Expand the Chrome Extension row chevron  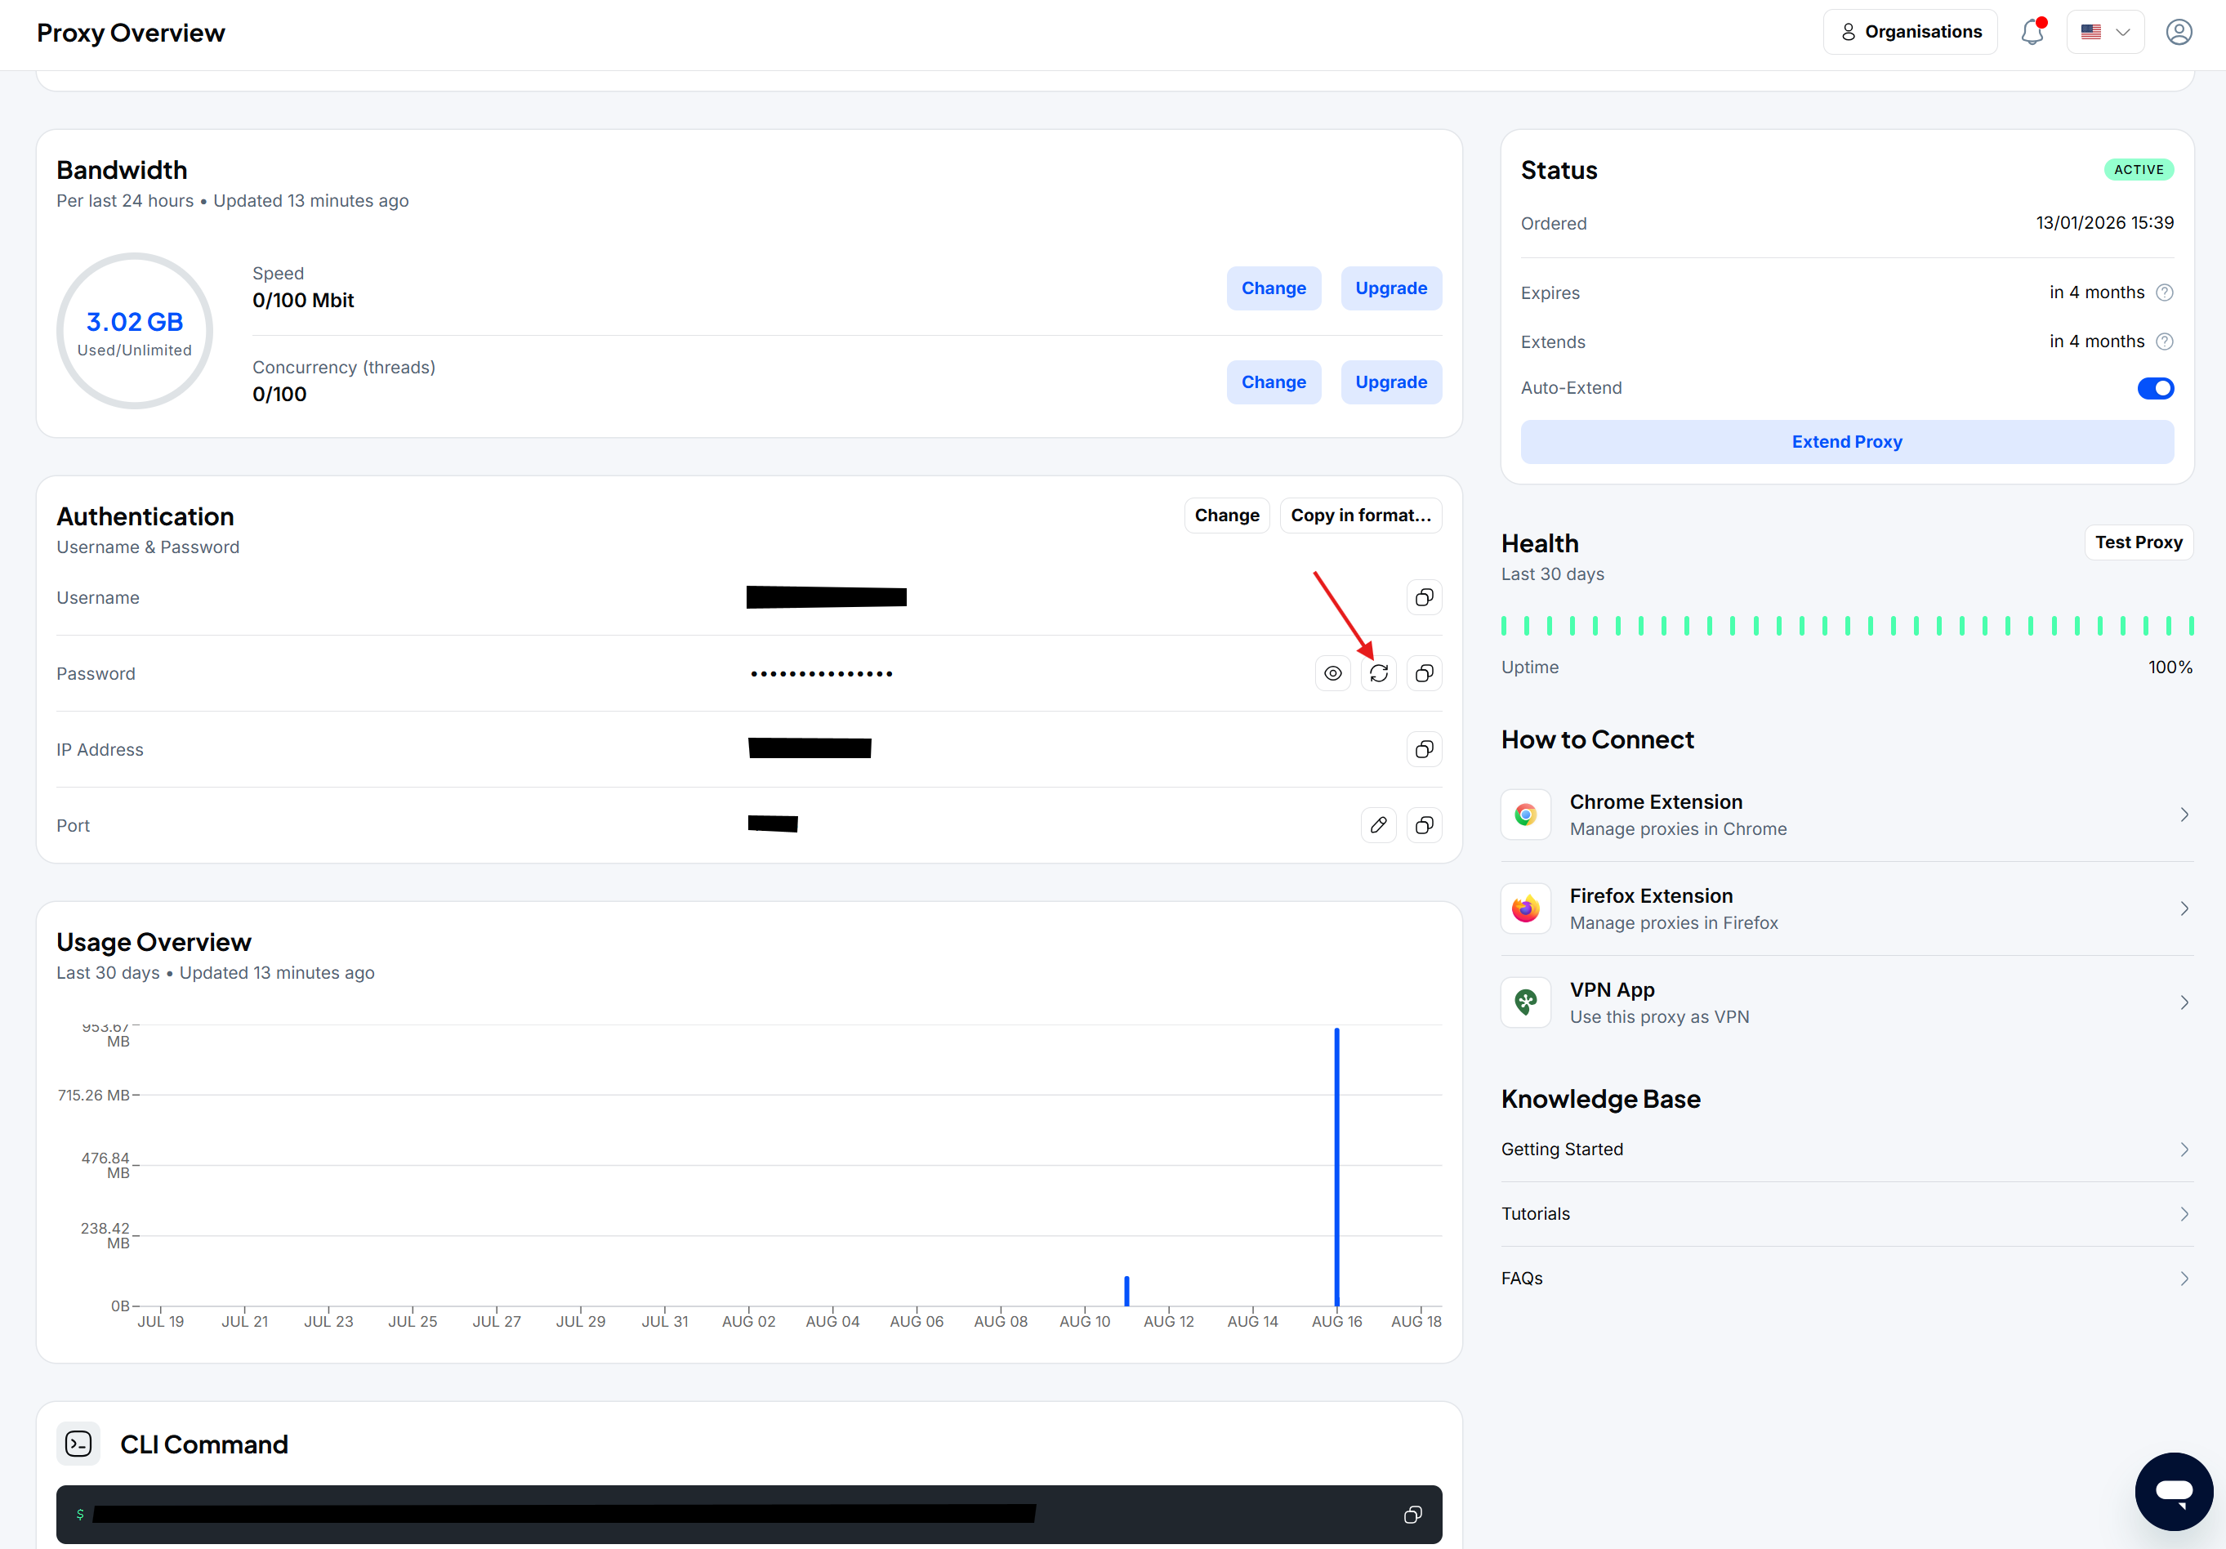coord(2184,815)
